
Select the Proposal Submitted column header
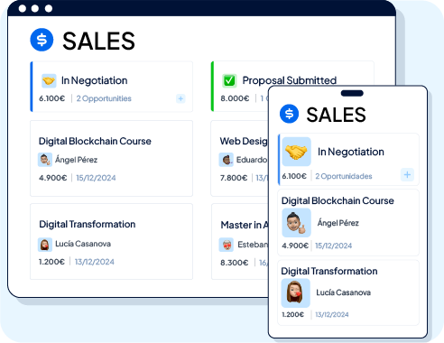(x=290, y=80)
